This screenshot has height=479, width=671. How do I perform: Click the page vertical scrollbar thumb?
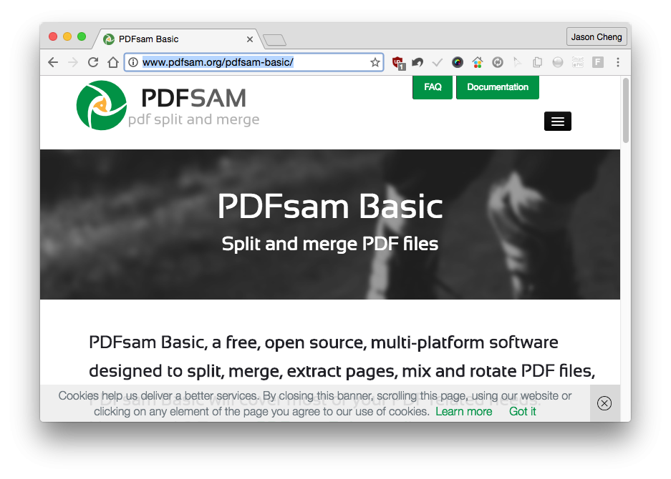click(626, 110)
